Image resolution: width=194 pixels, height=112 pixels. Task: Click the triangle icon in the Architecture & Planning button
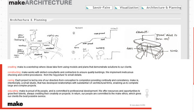pyautogui.click(x=143, y=8)
